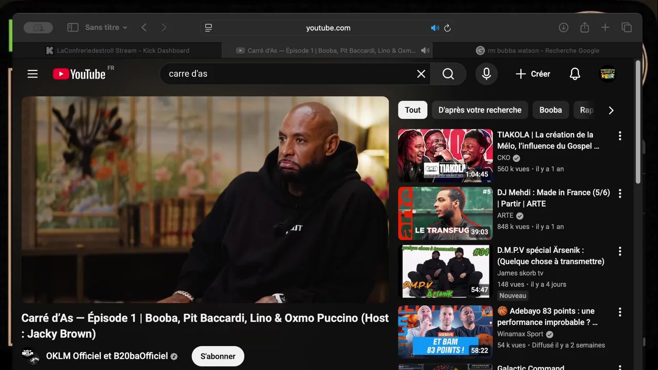Viewport: 658px width, 370px height.
Task: Open the page reader menu icon in address bar
Action: (208, 28)
